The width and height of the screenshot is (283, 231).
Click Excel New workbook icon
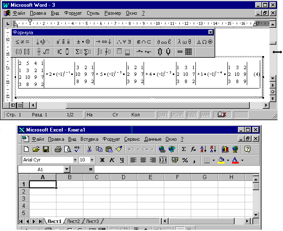pyautogui.click(x=27, y=149)
